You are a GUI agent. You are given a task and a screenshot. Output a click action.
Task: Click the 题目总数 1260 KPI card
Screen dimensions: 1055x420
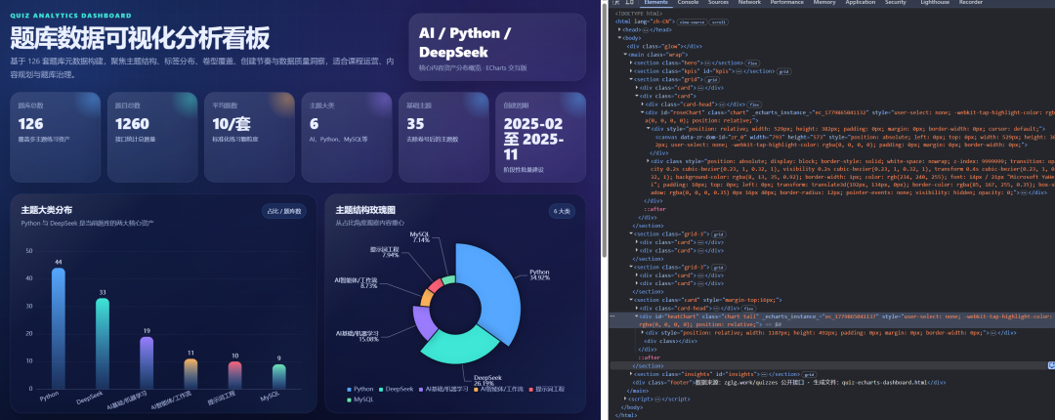(x=152, y=138)
